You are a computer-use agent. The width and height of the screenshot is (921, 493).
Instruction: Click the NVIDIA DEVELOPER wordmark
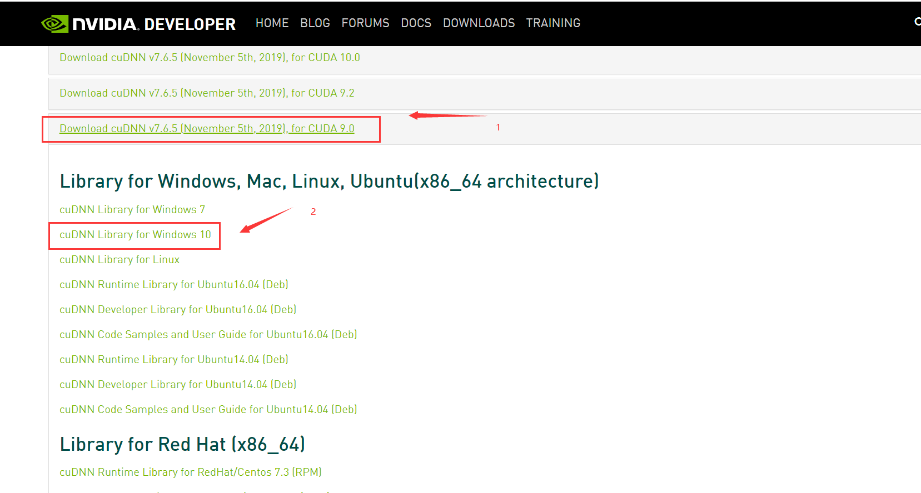point(154,24)
